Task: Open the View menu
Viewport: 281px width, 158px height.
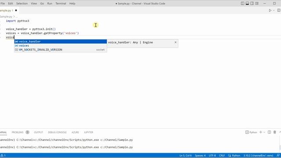Action: tap(34, 4)
